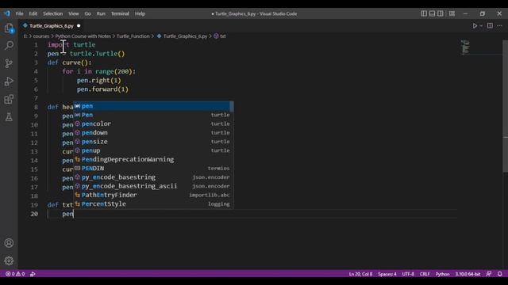Open the Source Control view
Screen dimensions: 508x285
[9, 63]
